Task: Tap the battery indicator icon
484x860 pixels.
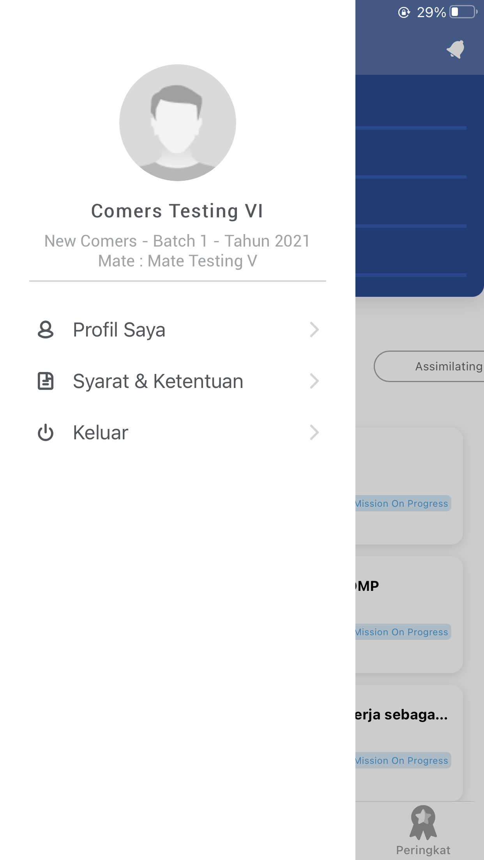Action: click(x=464, y=12)
